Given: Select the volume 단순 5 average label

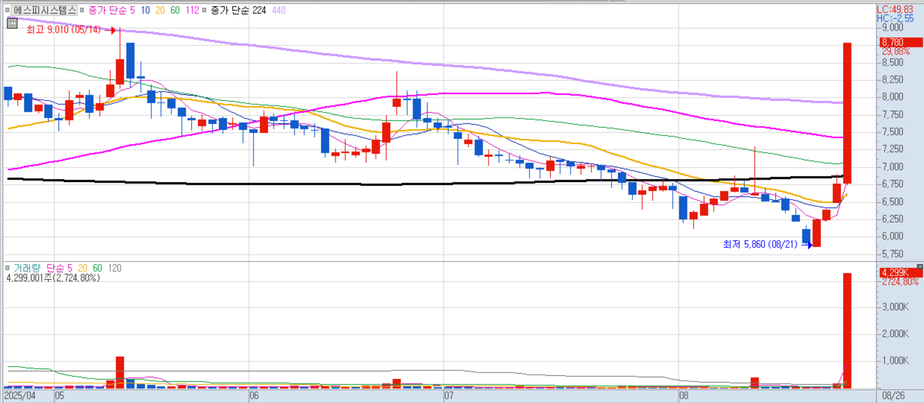Looking at the screenshot, I should (x=59, y=268).
